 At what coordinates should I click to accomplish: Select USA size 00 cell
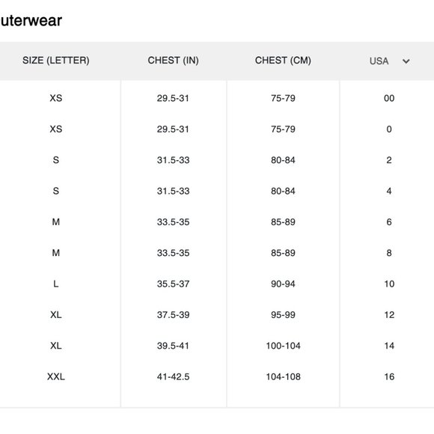tap(389, 98)
